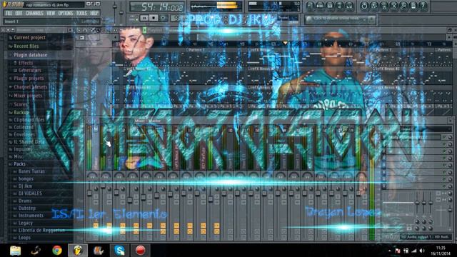Expand the Mixer presets folder

pyautogui.click(x=28, y=96)
